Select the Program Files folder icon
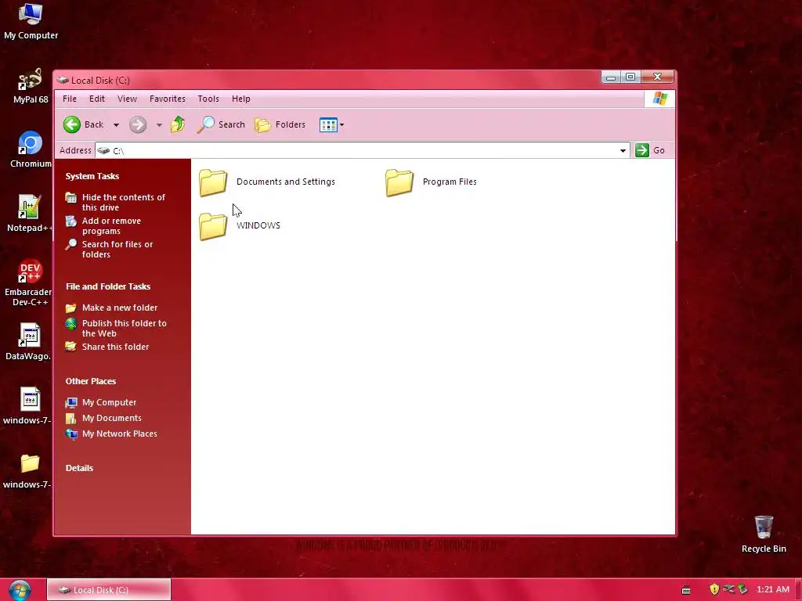The image size is (802, 601). [x=399, y=182]
